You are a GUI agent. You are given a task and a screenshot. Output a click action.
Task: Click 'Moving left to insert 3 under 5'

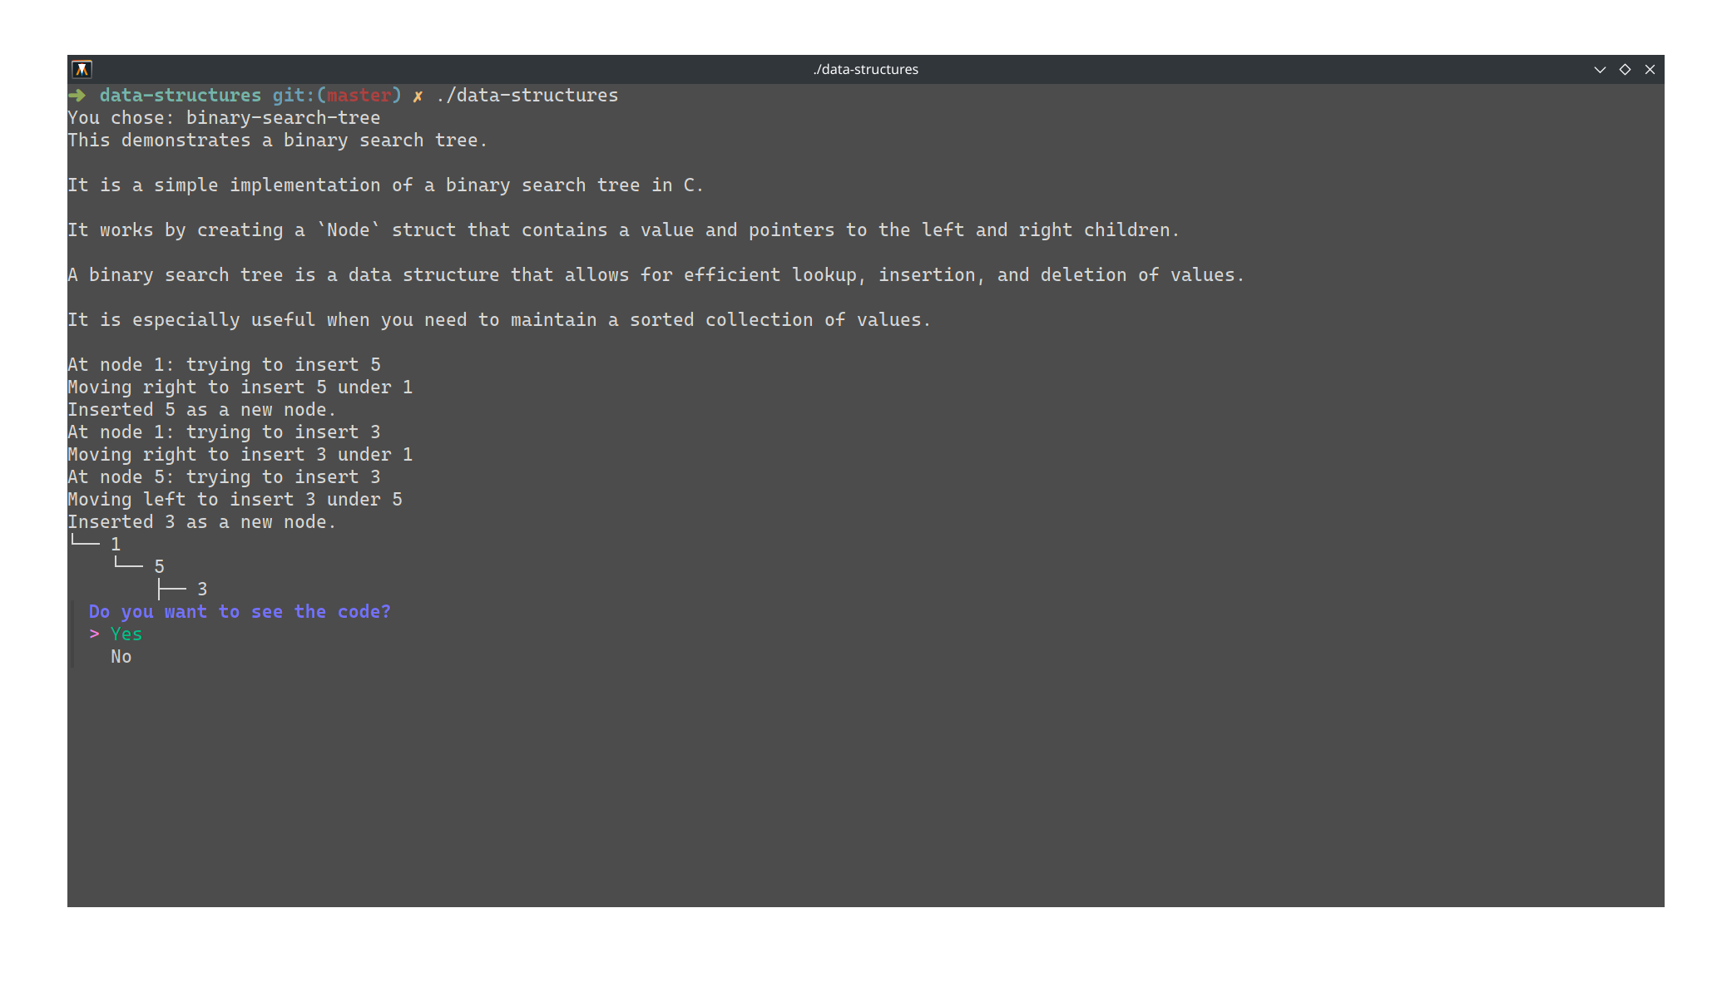click(x=235, y=499)
